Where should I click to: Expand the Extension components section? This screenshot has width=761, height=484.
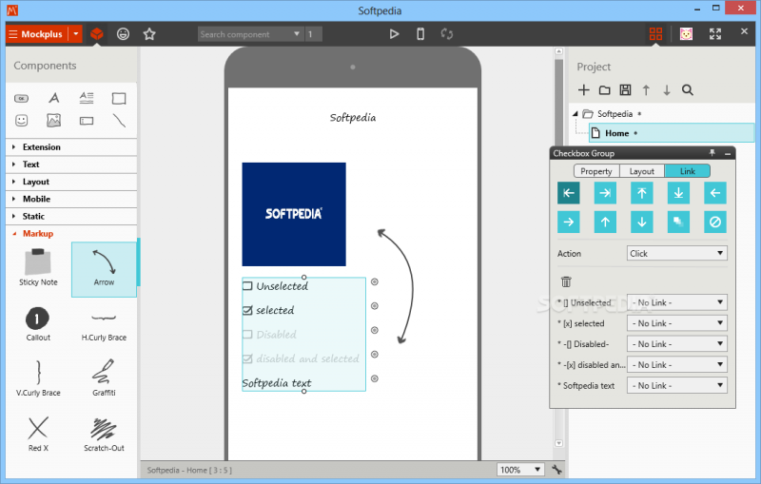click(x=71, y=147)
